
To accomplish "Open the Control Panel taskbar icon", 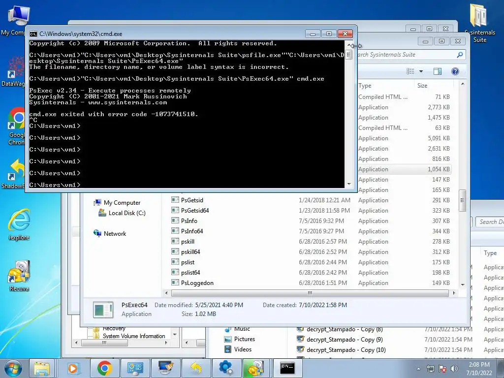I will click(x=135, y=368).
